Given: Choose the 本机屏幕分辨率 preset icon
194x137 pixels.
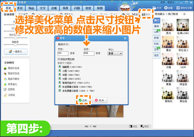Looking at the screenshot, I should (60, 91).
